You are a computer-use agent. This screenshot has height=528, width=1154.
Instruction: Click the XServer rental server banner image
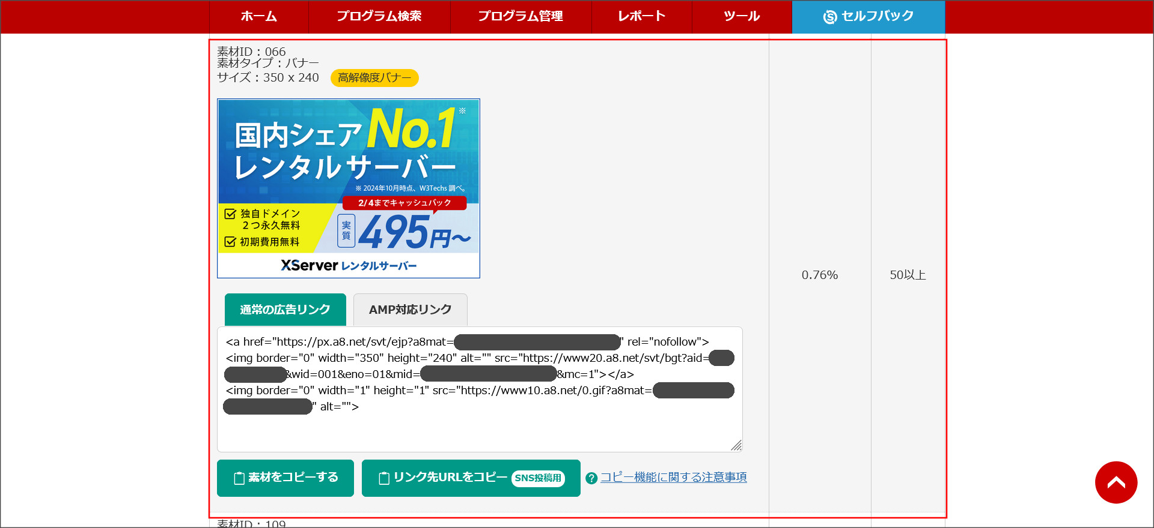(x=349, y=188)
